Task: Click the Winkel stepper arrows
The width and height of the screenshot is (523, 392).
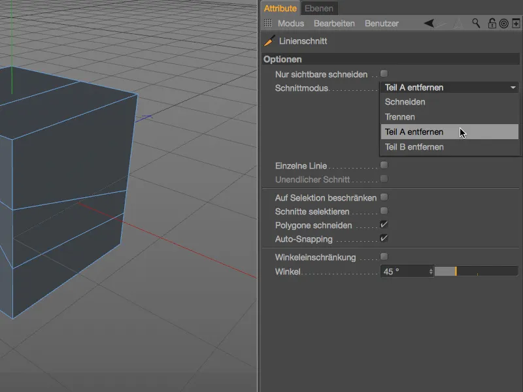Action: pos(431,271)
